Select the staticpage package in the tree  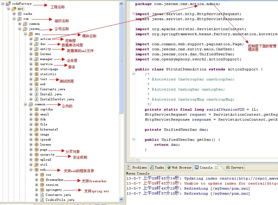pyautogui.click(x=49, y=69)
